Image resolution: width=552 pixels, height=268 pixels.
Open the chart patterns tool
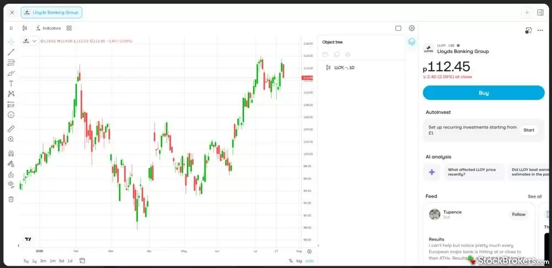pyautogui.click(x=11, y=94)
